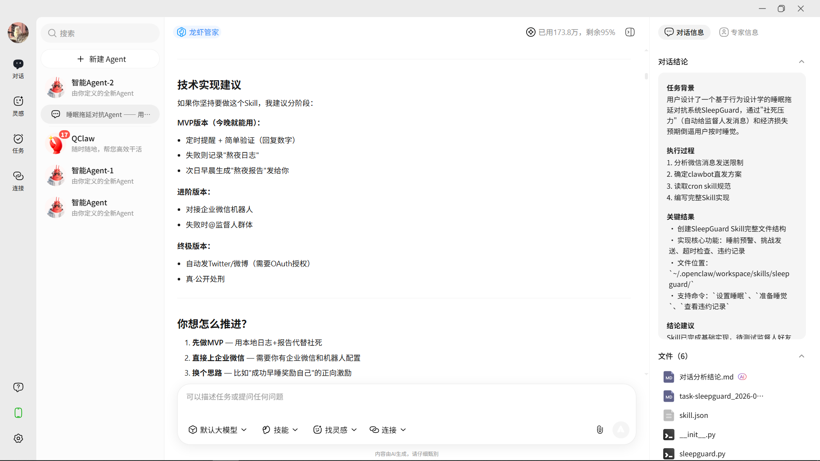
Task: Click the green mobile phone icon
Action: point(18,413)
